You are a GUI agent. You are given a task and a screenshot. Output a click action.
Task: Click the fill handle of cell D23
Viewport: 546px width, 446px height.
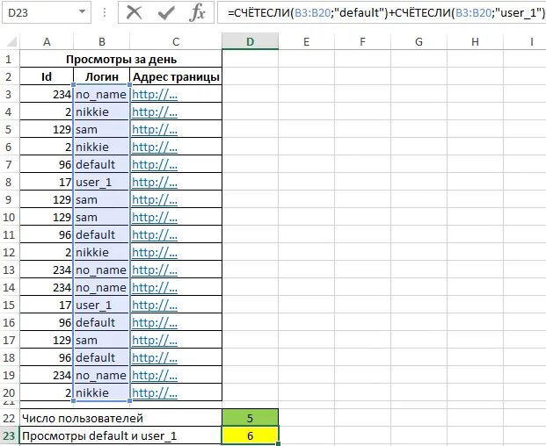(278, 444)
